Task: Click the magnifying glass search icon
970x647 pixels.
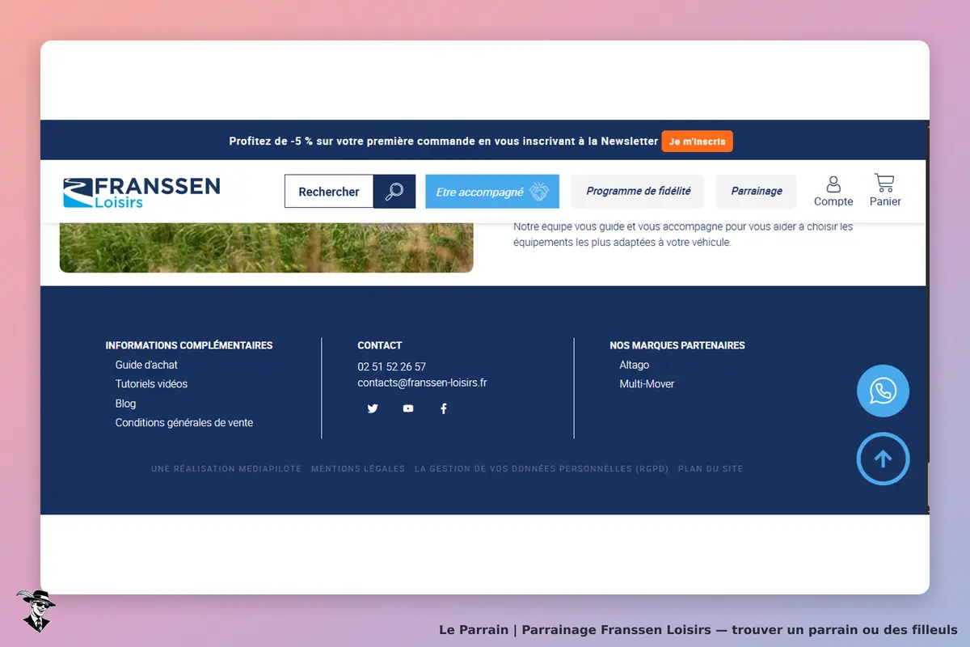Action: [x=394, y=192]
